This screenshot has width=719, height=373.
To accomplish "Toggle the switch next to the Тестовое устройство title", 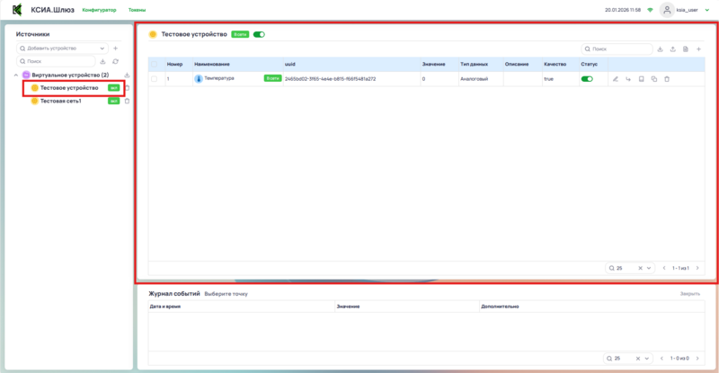I will click(259, 34).
